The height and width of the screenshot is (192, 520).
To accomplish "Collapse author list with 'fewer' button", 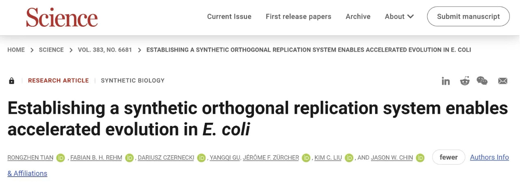I will pos(448,157).
